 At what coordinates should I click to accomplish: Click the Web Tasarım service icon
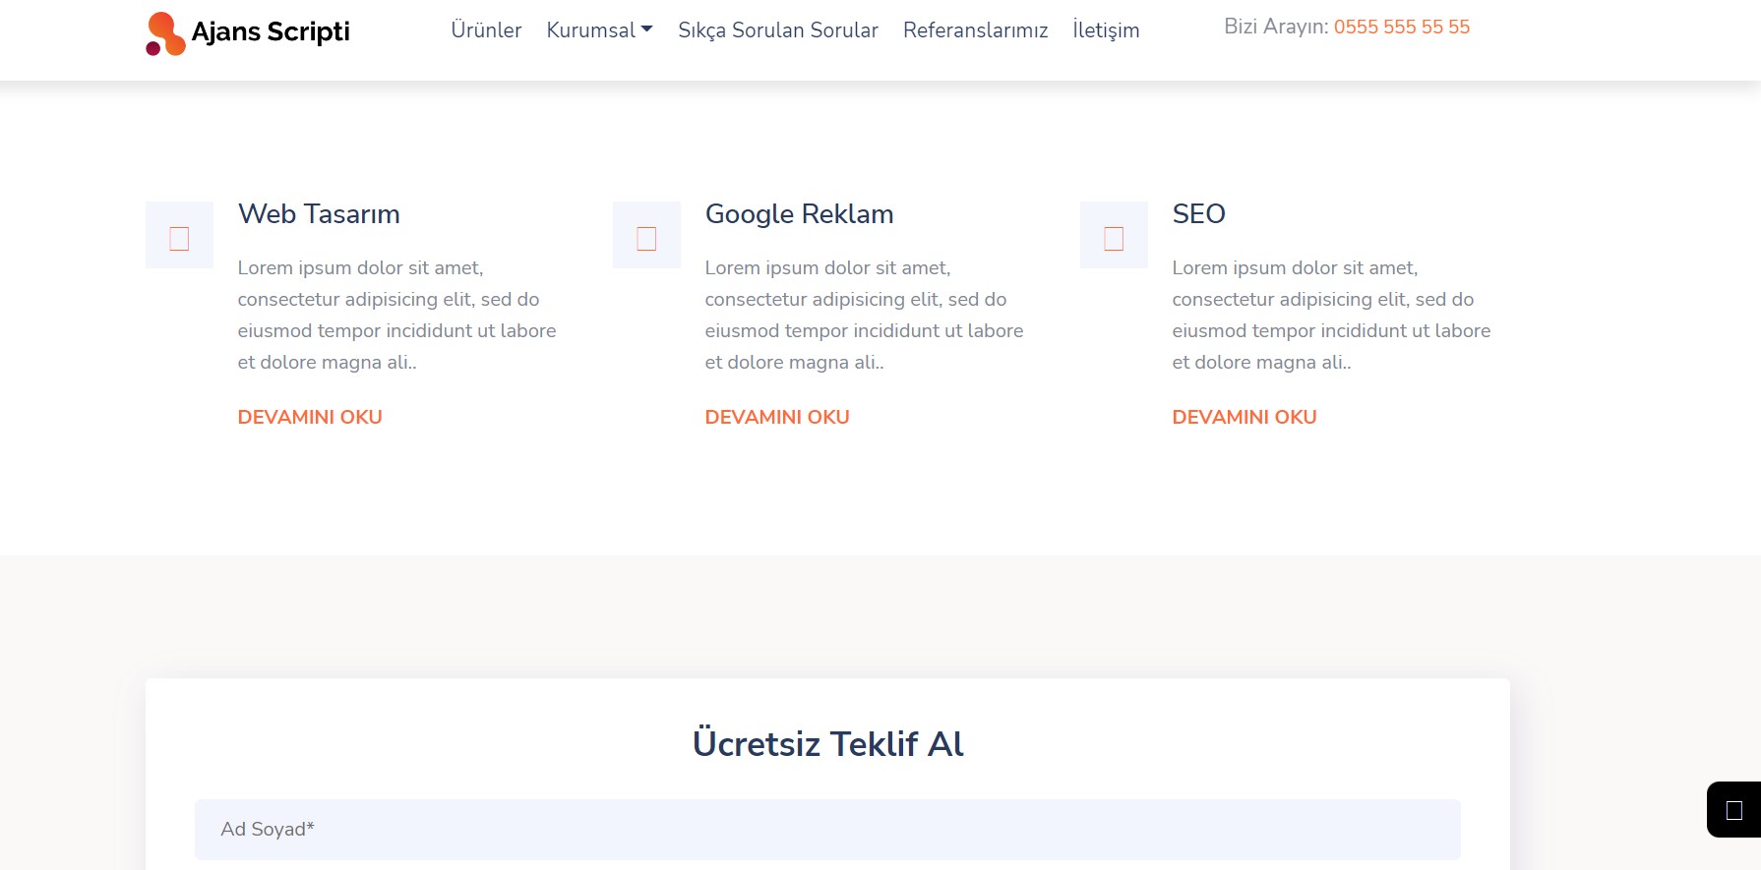point(179,236)
